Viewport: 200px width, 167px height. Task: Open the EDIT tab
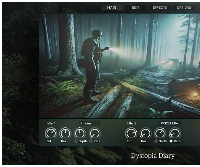pos(136,7)
